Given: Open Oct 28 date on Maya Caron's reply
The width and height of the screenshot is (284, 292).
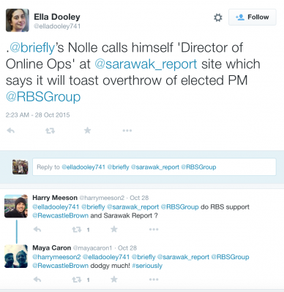Looking at the screenshot, I should [x=127, y=248].
